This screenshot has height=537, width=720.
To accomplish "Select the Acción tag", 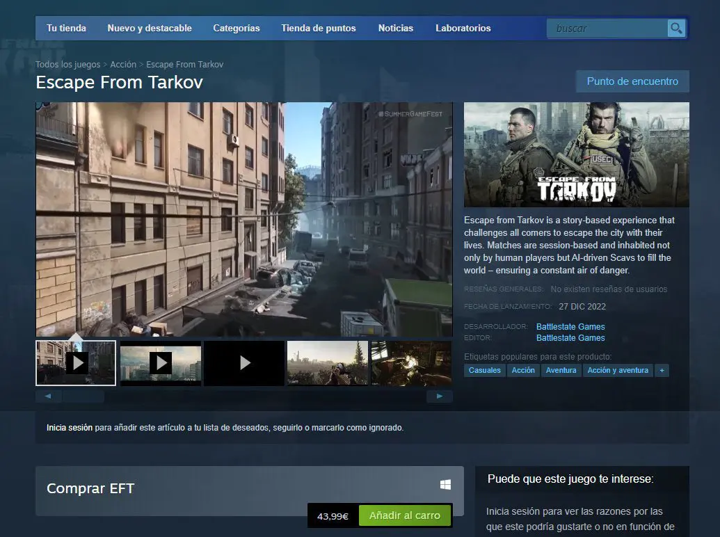I will click(x=523, y=370).
